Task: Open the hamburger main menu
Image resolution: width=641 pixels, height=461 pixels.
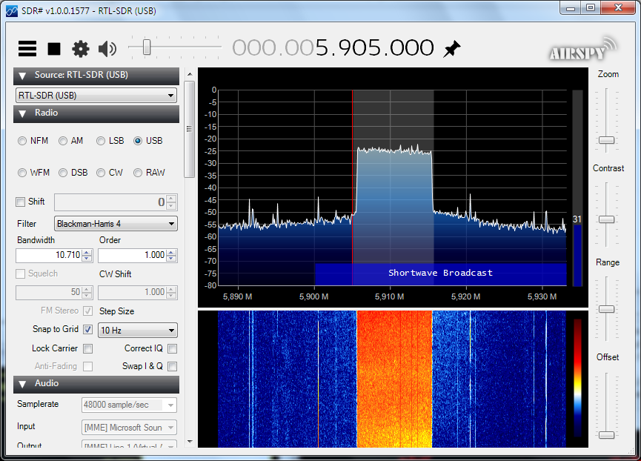Action: [x=27, y=49]
